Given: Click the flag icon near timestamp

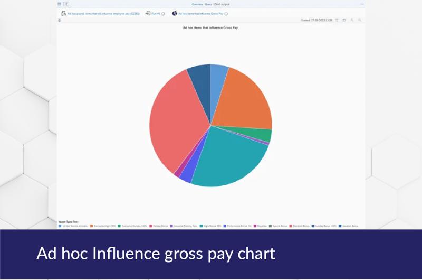Looking at the screenshot, I should 344,20.
